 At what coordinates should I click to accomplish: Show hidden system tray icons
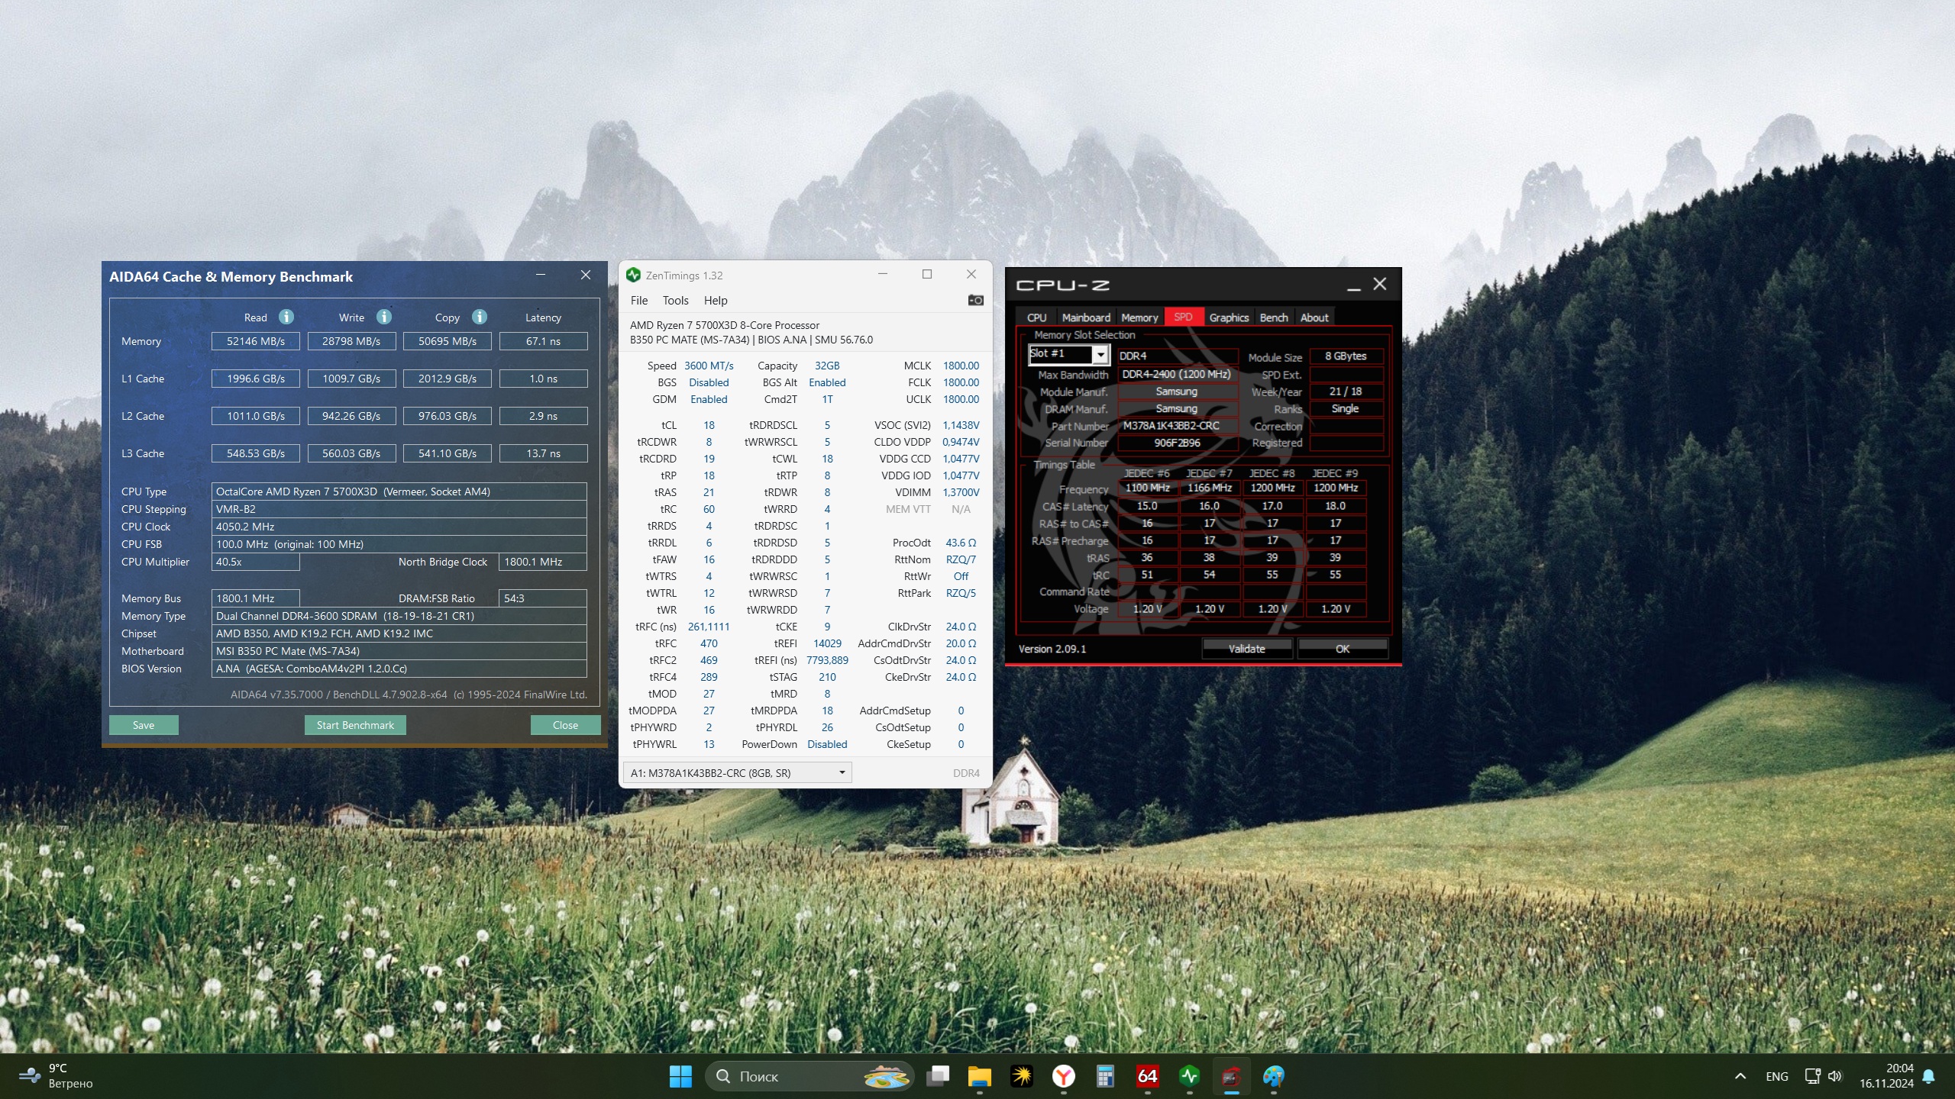click(x=1740, y=1076)
